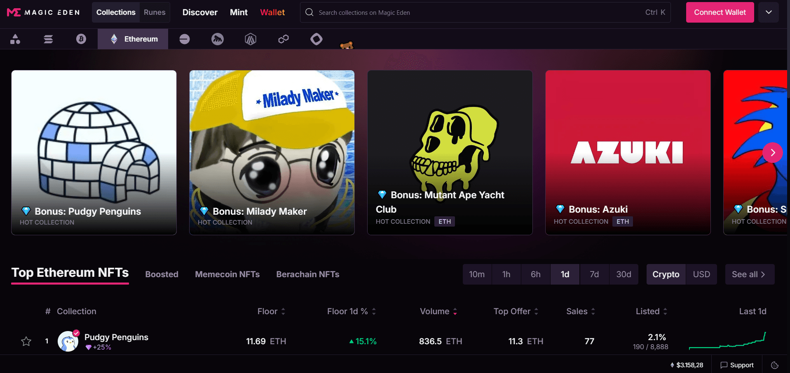
Task: Click the 836.5 ETH volume value
Action: click(x=441, y=341)
